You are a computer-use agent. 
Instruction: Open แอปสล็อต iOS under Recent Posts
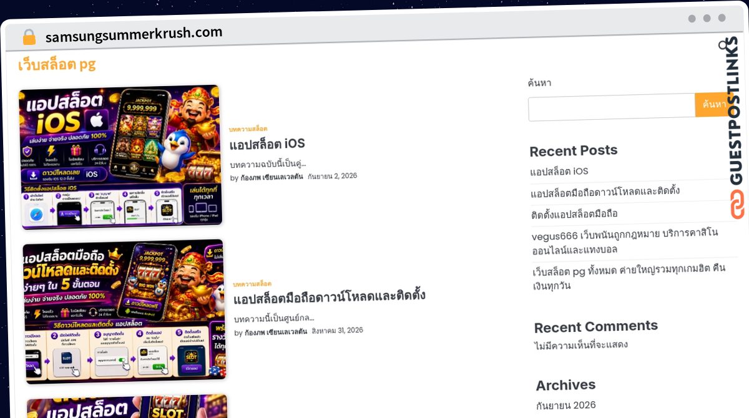tap(559, 172)
